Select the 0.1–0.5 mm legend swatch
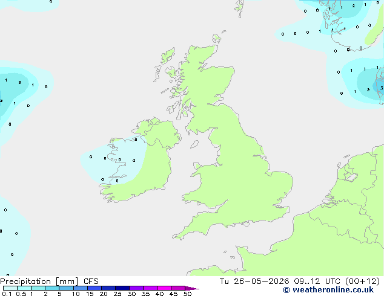Screen dimensions: 384x296 [10, 288]
